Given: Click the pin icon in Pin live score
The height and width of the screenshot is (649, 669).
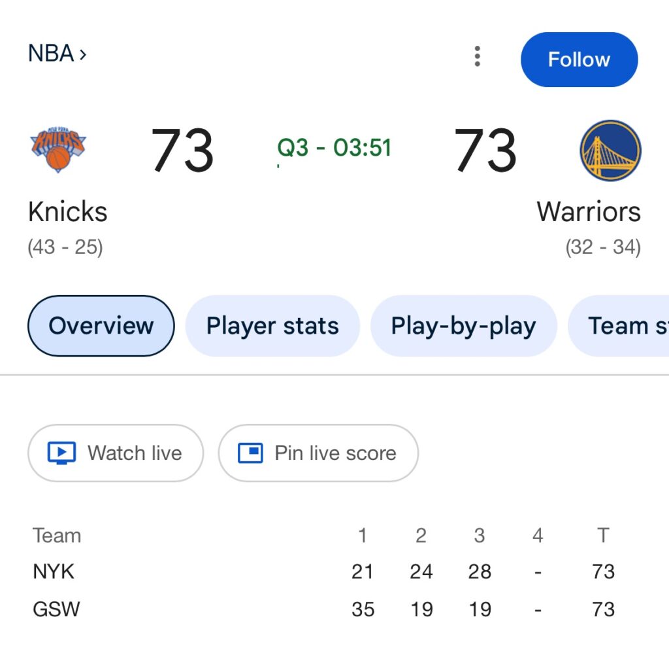Looking at the screenshot, I should pos(250,453).
